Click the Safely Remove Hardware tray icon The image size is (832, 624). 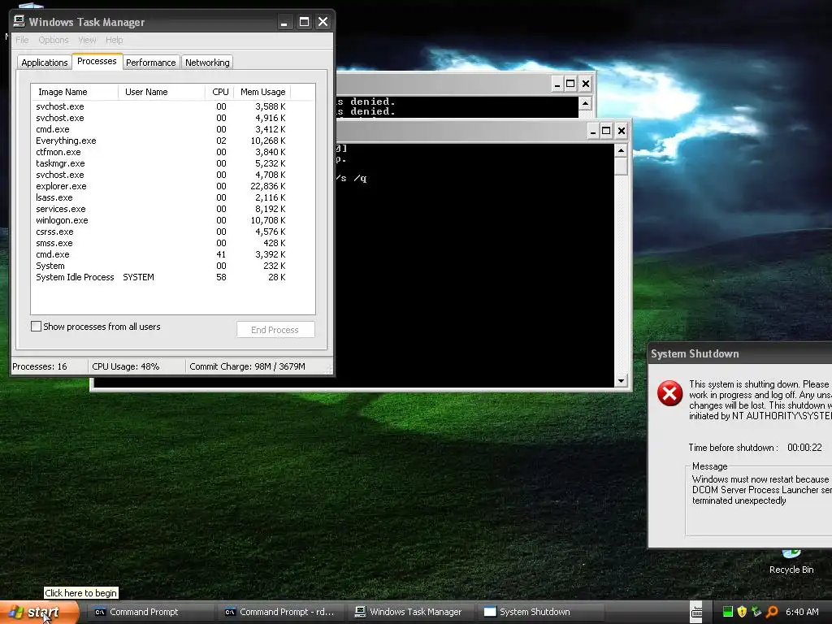[756, 612]
